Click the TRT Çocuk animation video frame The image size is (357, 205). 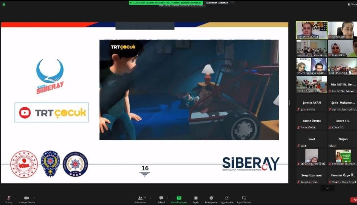tap(189, 90)
